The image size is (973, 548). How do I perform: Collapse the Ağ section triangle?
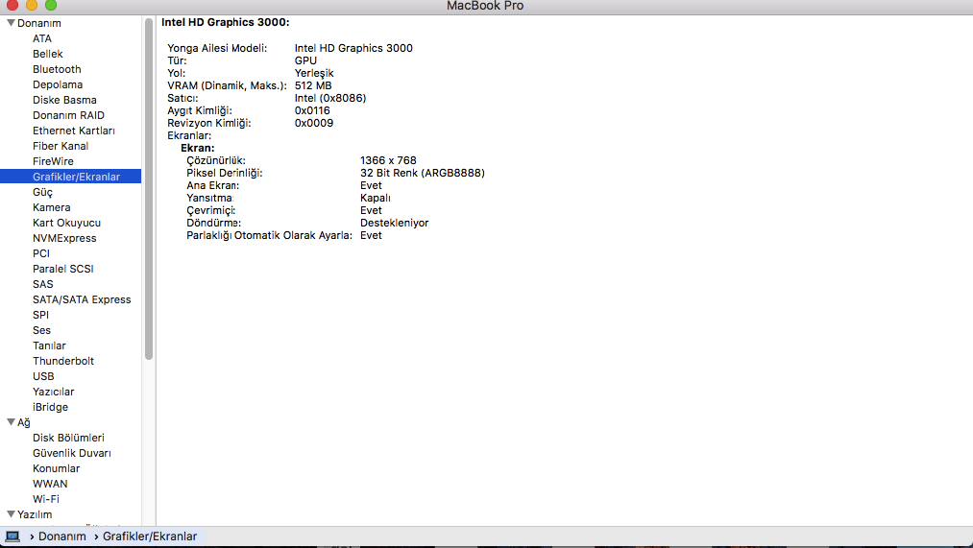click(11, 422)
